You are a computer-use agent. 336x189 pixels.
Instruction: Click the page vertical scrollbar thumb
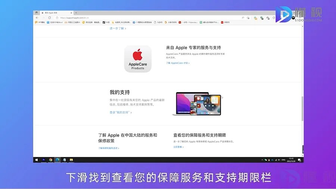click(x=302, y=108)
